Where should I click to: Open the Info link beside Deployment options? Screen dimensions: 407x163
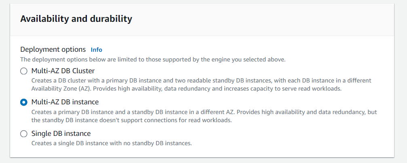[96, 50]
